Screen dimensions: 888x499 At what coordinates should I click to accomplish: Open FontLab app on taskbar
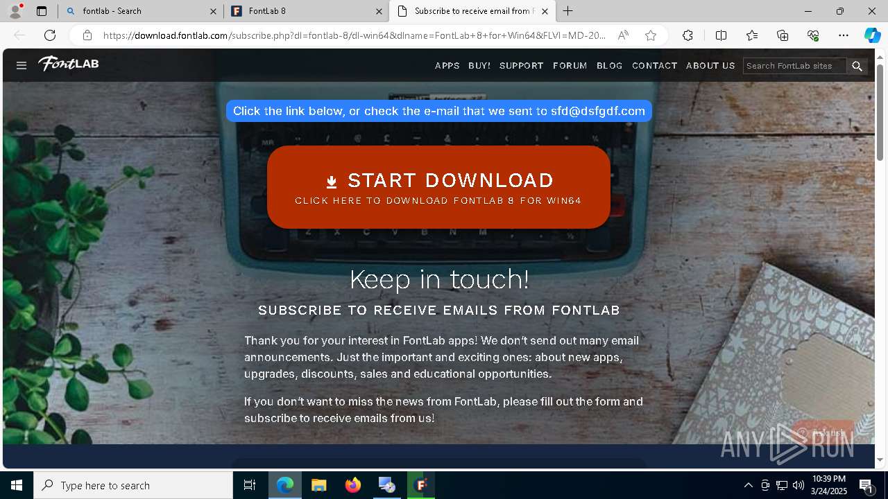coord(421,485)
